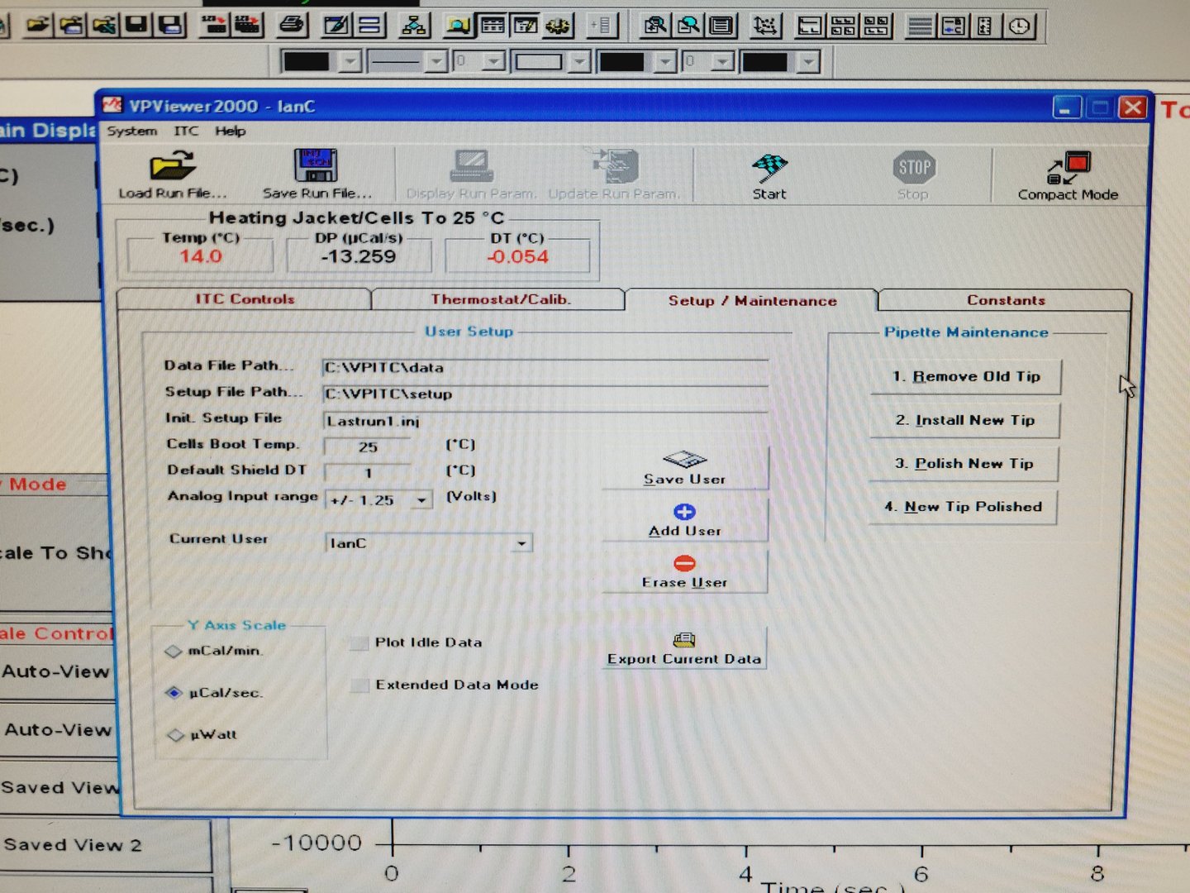Click the red minus Erase User icon
Viewport: 1190px width, 893px height.
[684, 563]
